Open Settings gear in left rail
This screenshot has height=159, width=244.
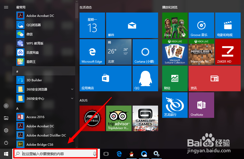[6, 130]
